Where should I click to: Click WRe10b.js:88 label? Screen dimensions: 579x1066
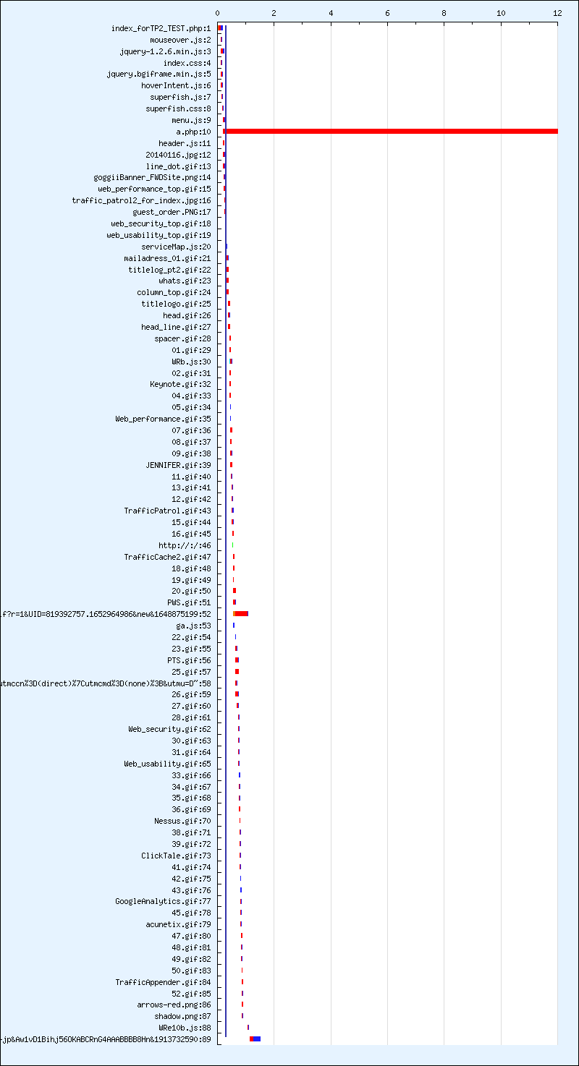[185, 1028]
